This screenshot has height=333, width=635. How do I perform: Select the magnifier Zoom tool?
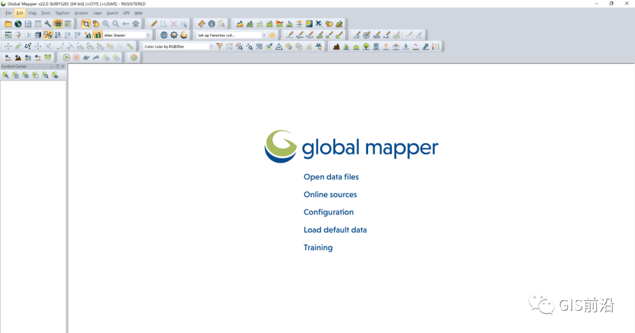click(x=86, y=24)
